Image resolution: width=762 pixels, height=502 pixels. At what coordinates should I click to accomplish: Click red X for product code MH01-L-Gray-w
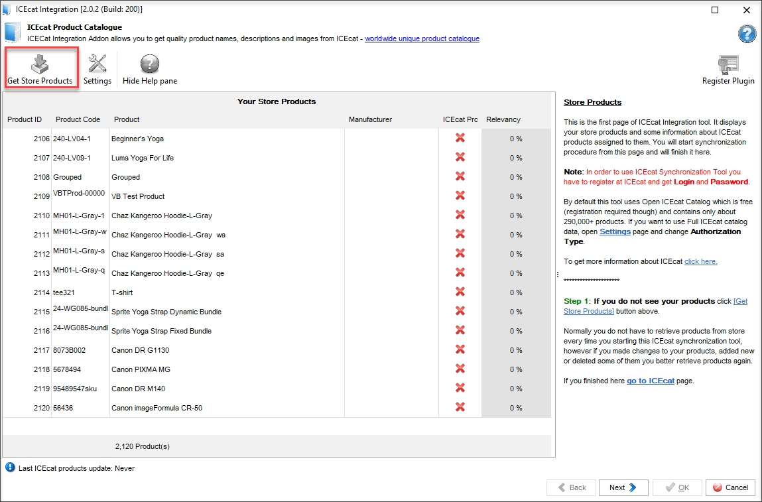pos(460,233)
